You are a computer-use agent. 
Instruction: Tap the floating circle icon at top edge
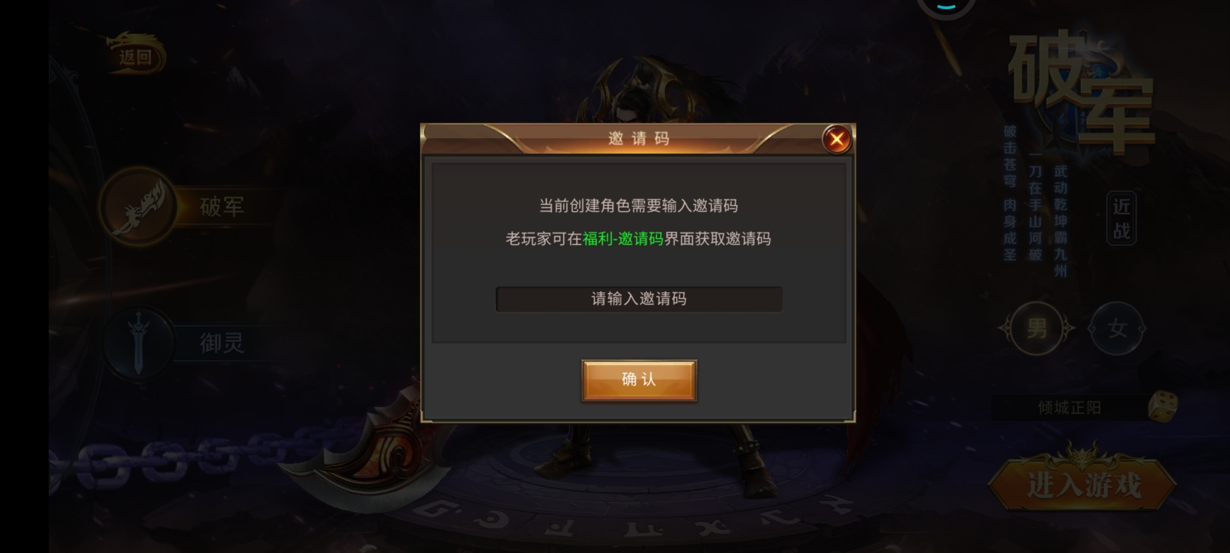coord(946,7)
